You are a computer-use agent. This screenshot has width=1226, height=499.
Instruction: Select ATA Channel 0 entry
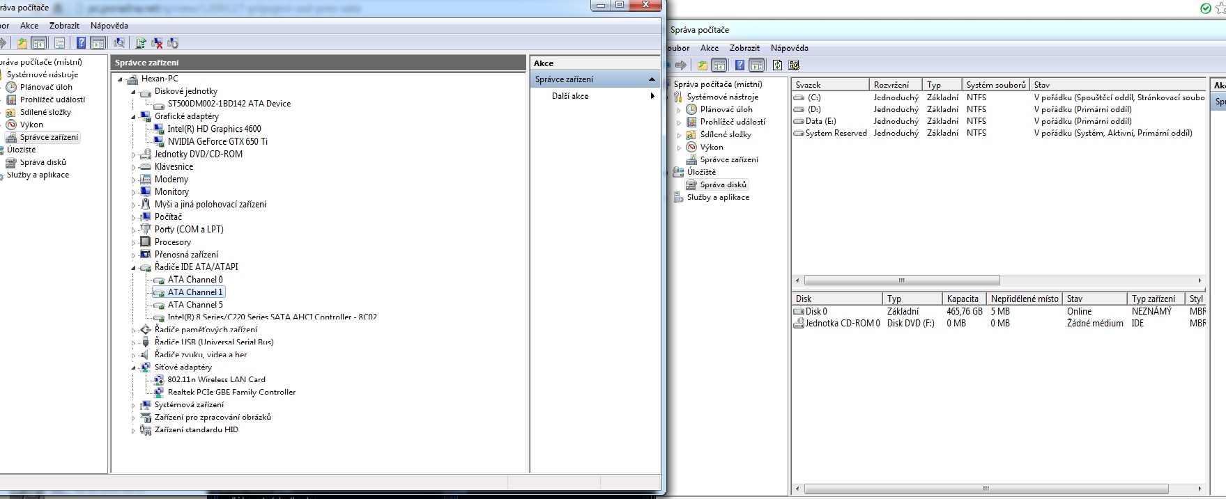click(x=195, y=280)
